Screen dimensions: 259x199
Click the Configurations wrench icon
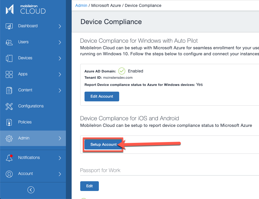9,106
